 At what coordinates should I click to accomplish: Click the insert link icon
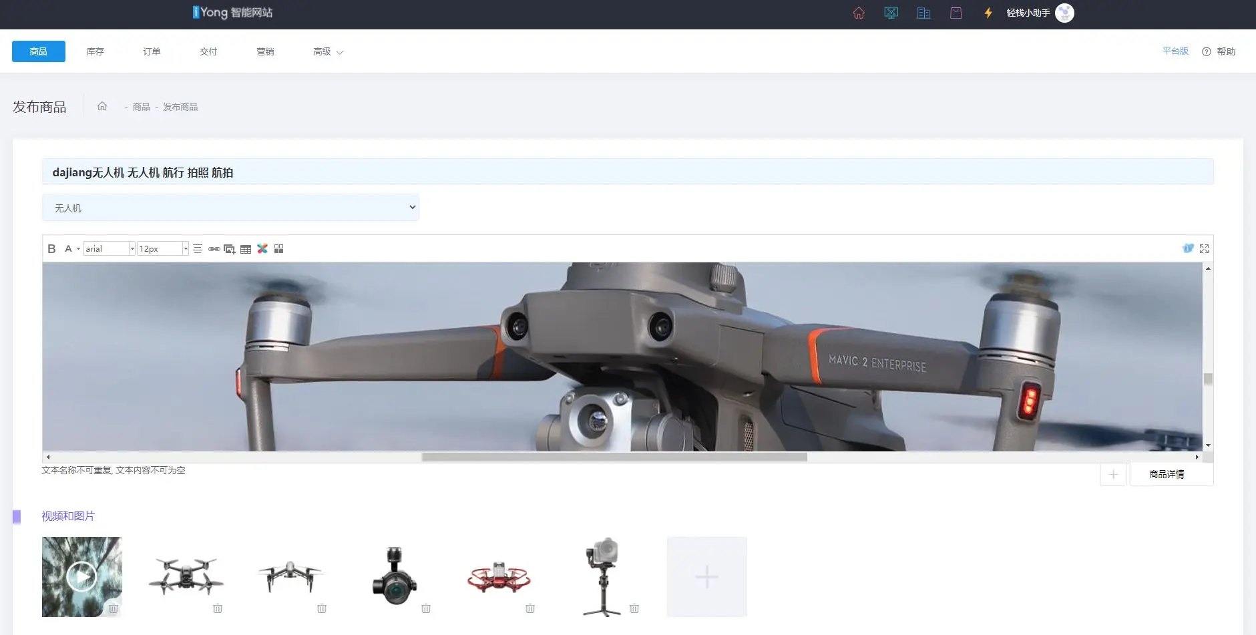(x=214, y=249)
